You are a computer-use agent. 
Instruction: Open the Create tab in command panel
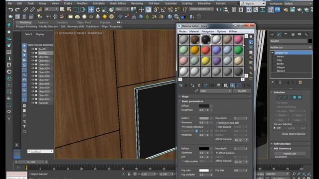coord(272,35)
